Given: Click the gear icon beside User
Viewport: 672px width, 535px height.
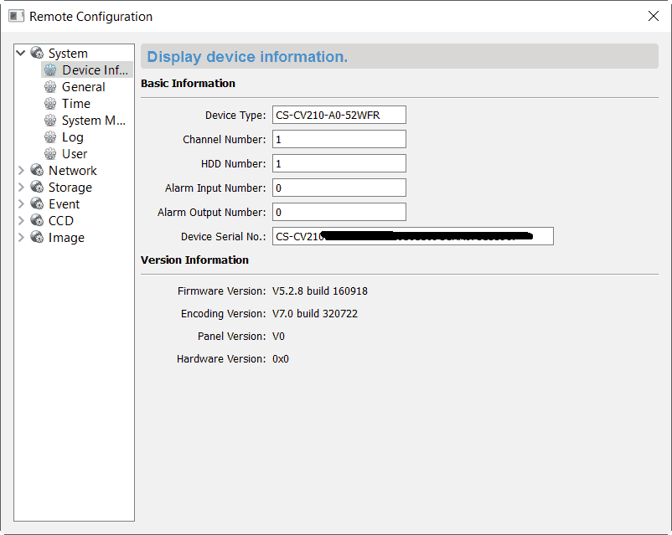Looking at the screenshot, I should (50, 154).
